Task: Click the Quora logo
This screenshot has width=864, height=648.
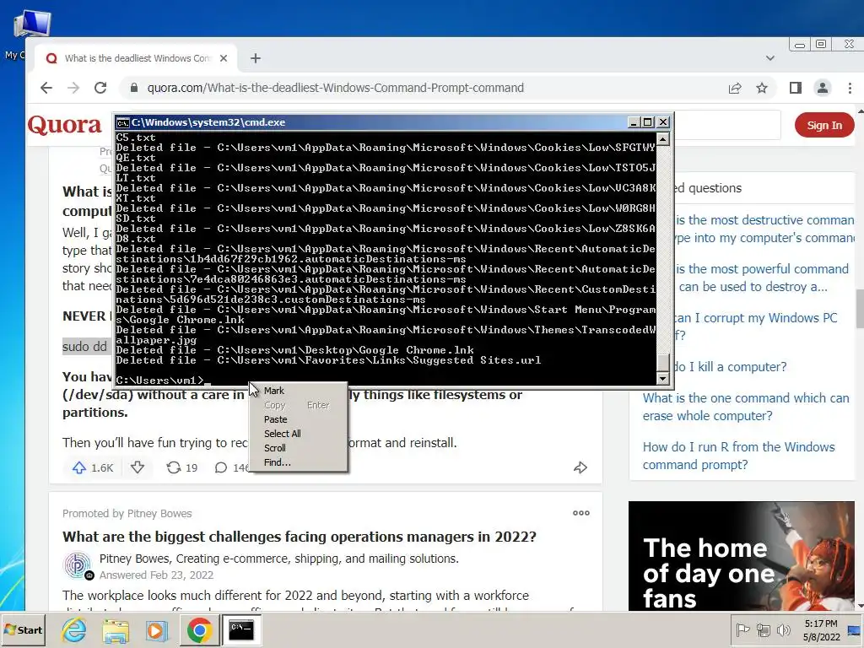Action: click(x=64, y=125)
